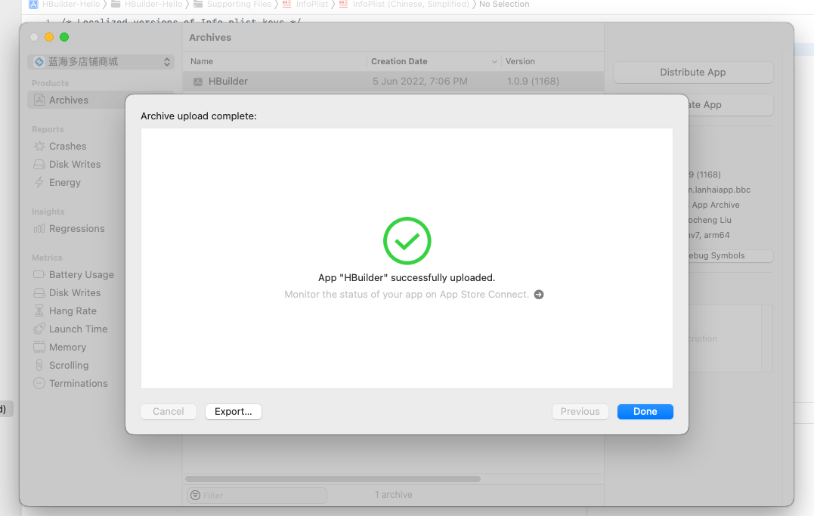814x516 pixels.
Task: Open Battery Usage metrics icon
Action: 39,275
